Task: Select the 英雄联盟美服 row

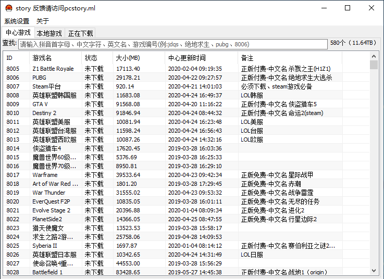Action: tap(186, 122)
